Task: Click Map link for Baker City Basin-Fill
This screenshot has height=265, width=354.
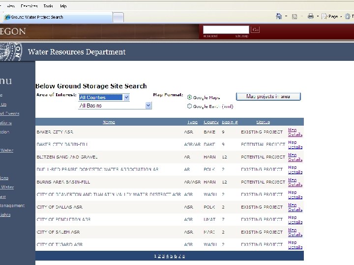Action: pos(293,142)
